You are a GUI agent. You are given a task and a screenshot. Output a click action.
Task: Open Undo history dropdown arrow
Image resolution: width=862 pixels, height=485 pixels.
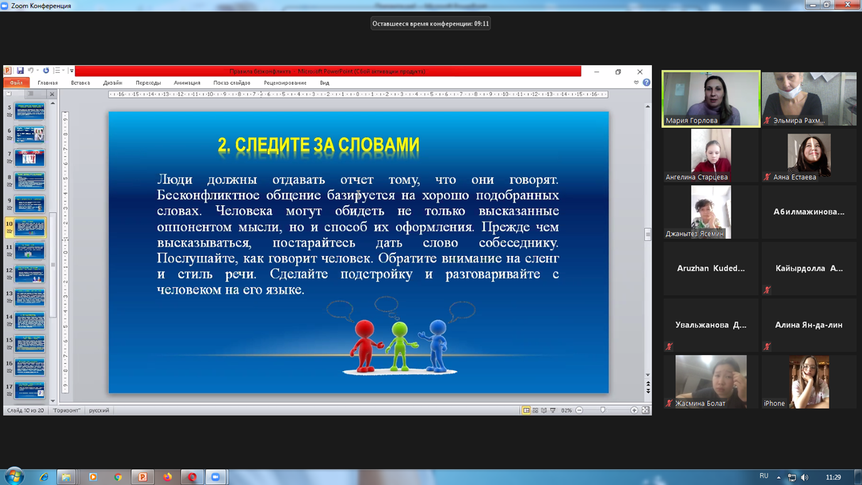[38, 71]
